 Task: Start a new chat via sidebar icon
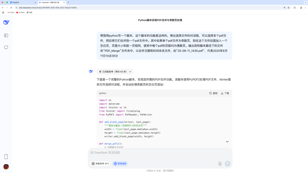pos(6,47)
